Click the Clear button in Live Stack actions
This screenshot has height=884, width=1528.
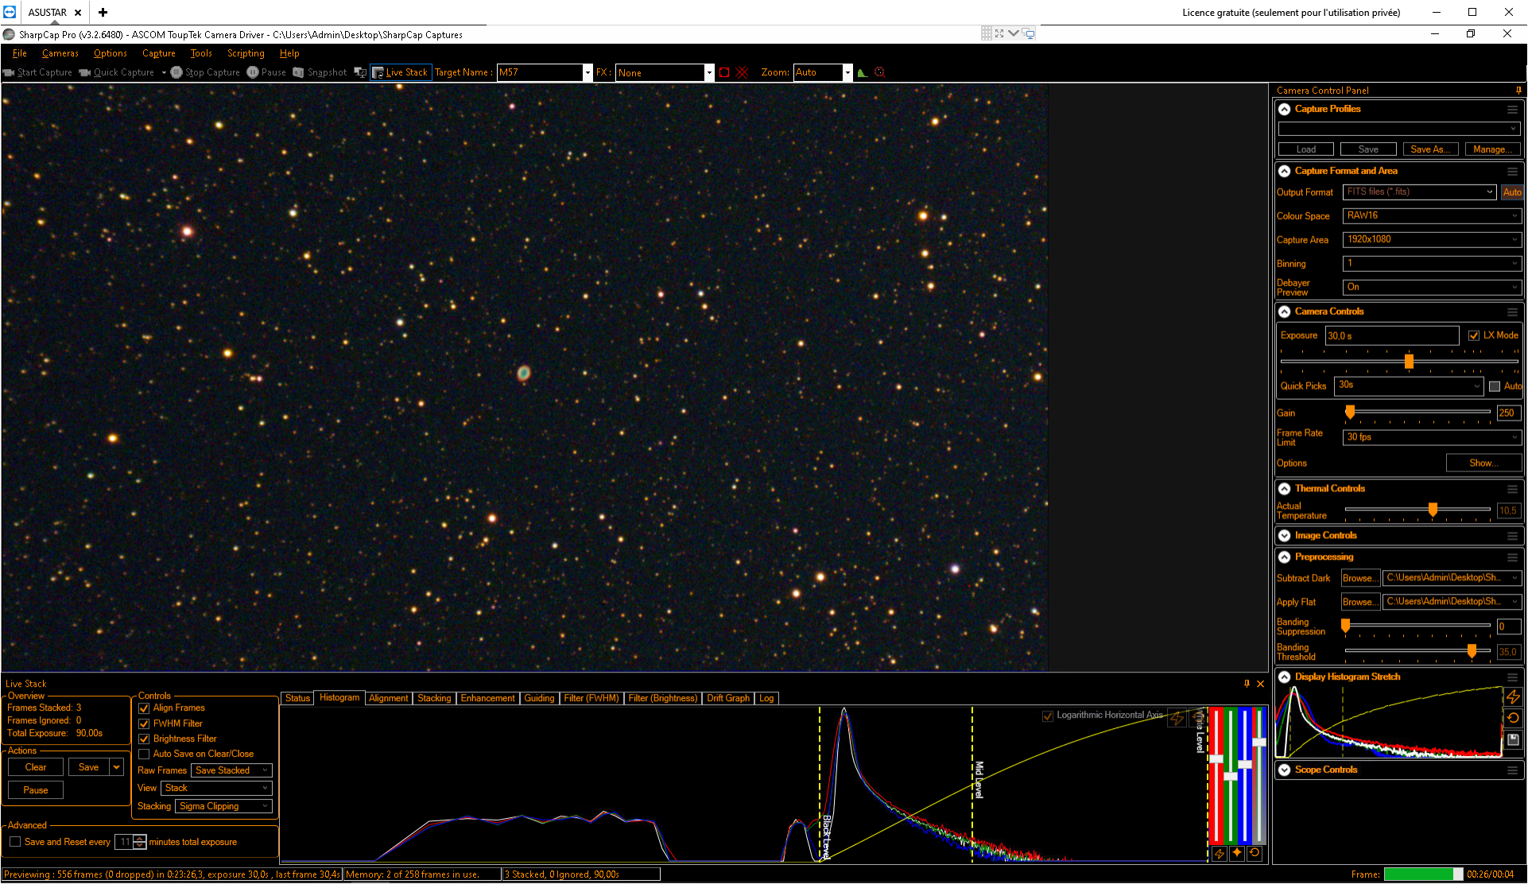coord(36,767)
